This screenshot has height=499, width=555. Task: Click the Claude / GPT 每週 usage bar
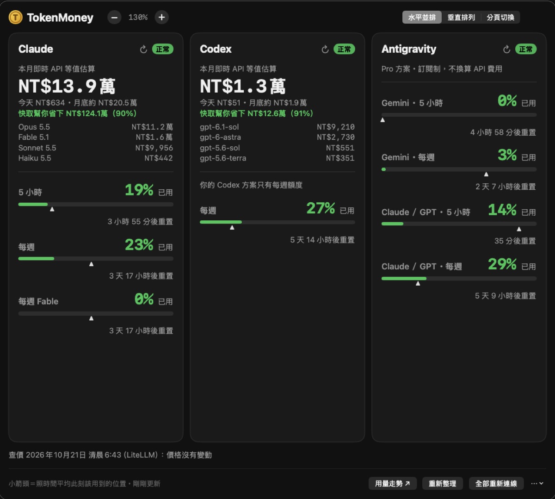pyautogui.click(x=459, y=279)
